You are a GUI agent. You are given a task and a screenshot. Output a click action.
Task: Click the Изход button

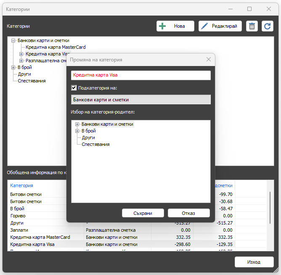pos(254,262)
